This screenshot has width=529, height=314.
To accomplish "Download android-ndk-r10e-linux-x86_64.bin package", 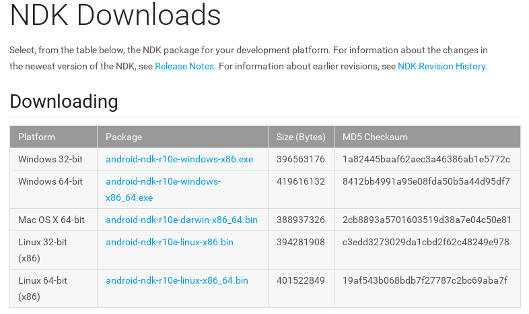I will pos(177,280).
